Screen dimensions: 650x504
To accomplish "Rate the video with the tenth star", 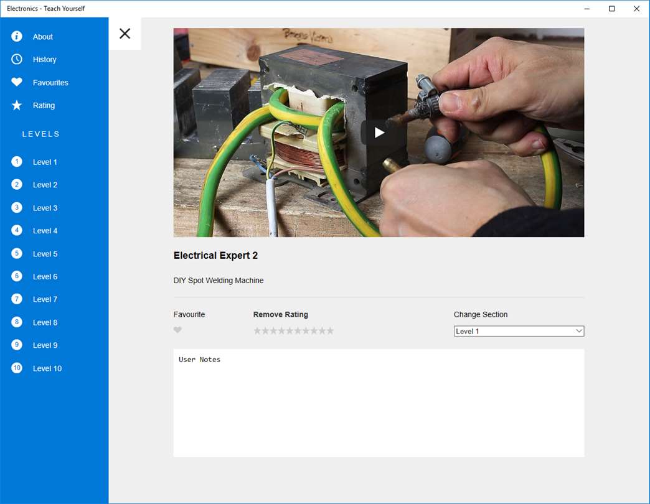I will point(330,330).
